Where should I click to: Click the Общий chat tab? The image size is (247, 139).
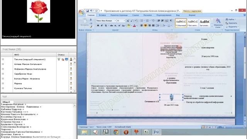coord(6,102)
